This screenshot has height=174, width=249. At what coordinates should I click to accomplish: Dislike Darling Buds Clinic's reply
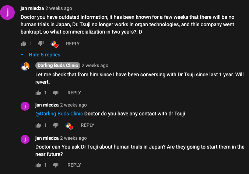[x=55, y=93]
